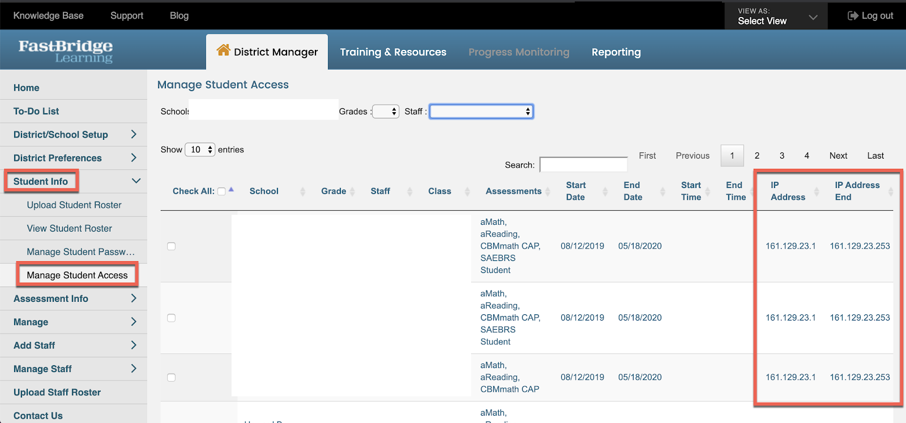Switch to Progress Monitoring tab
The width and height of the screenshot is (906, 423).
[x=519, y=52]
